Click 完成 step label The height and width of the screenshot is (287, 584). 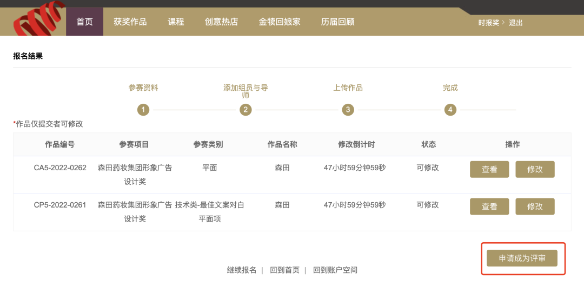(x=450, y=88)
